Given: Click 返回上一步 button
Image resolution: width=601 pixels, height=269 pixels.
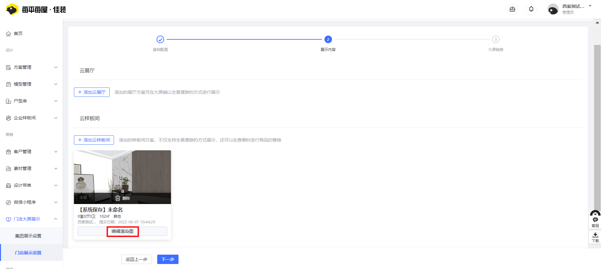Looking at the screenshot, I should [x=137, y=259].
